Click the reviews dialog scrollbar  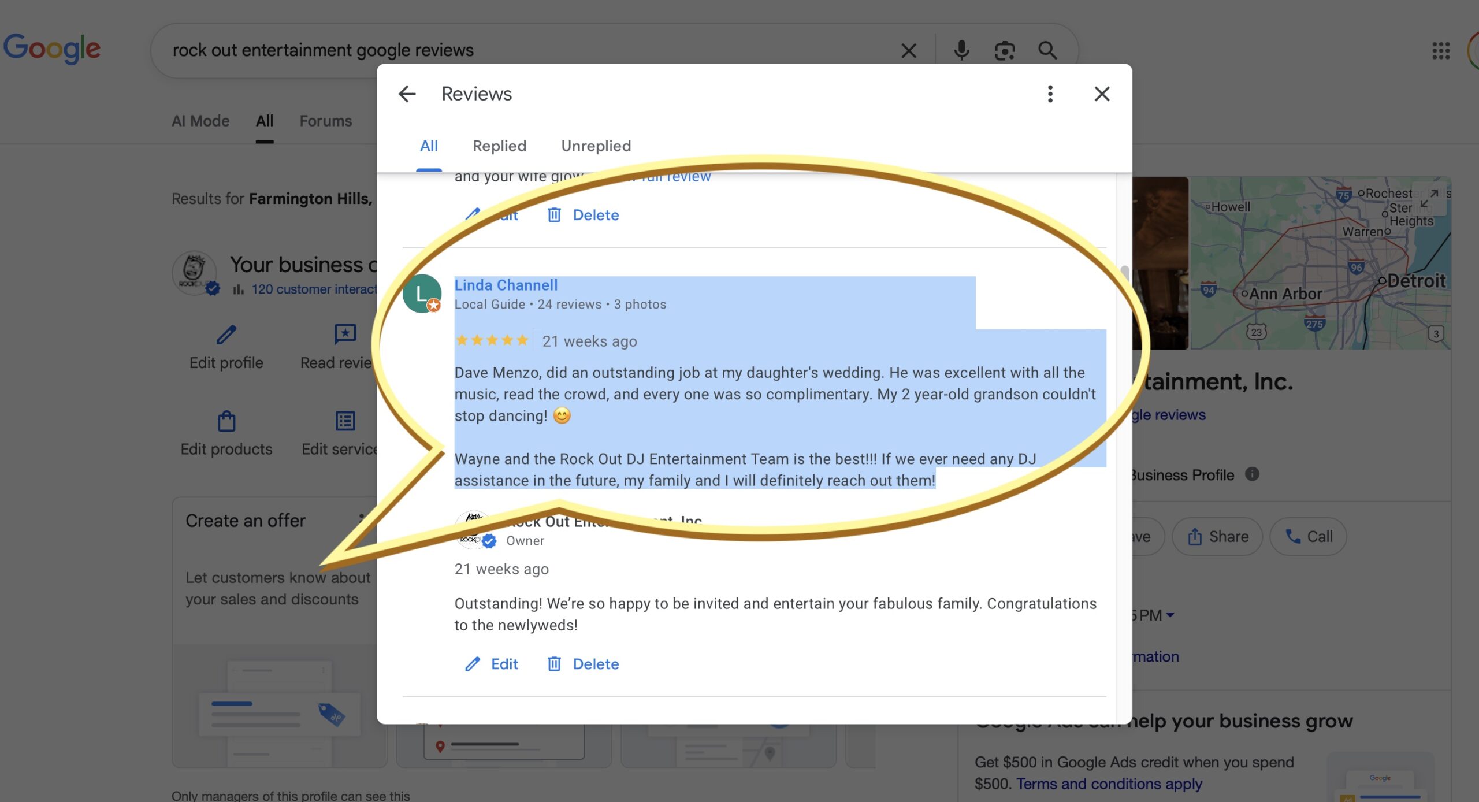tap(1124, 273)
